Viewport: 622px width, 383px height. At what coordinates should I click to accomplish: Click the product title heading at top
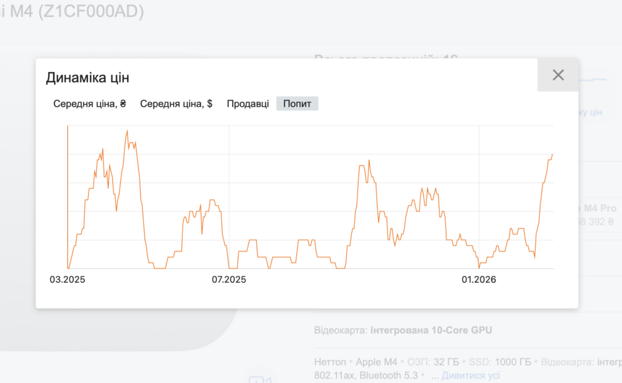click(73, 12)
